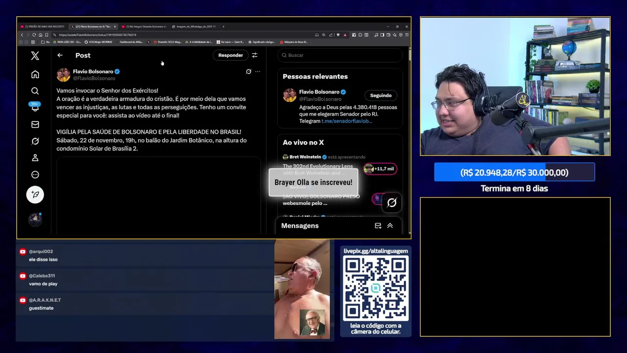Open post author Flavio Bolsonaro avatar
This screenshot has height=353, width=627.
pyautogui.click(x=63, y=75)
